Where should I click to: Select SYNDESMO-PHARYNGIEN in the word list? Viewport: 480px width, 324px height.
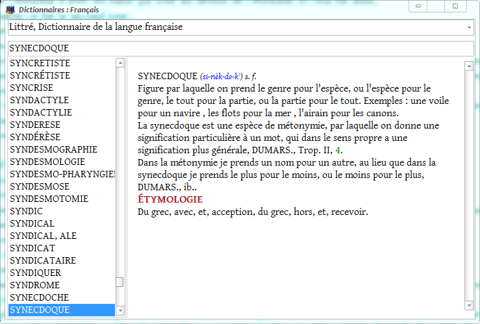[x=62, y=174]
